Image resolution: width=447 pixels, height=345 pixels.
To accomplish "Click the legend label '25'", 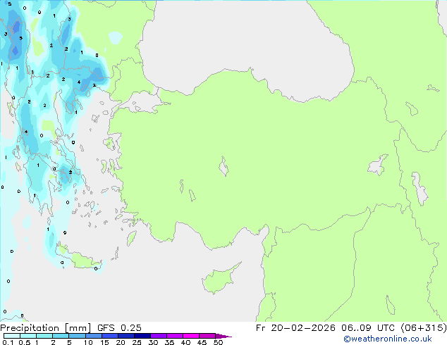I will click(x=137, y=342).
